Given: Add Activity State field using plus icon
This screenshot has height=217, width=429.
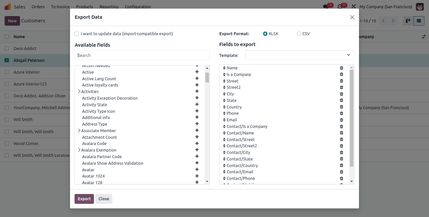Looking at the screenshot, I should (197, 105).
